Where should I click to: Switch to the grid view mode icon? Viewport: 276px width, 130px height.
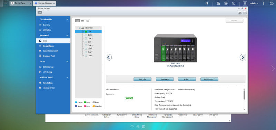click(82, 21)
